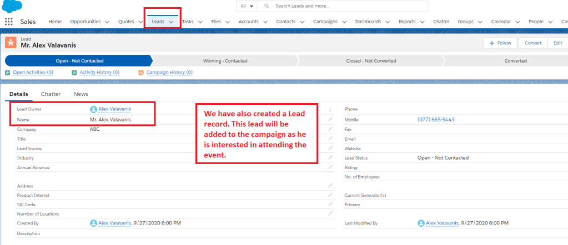Click the Salesforce cloud logo
This screenshot has width=568, height=245.
(x=12, y=6)
